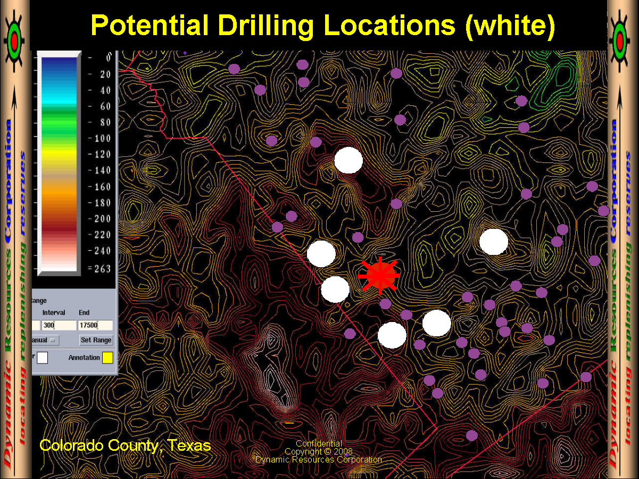Click the 263 value on the color scale
Viewport: 639px width, 479px height.
pos(104,268)
